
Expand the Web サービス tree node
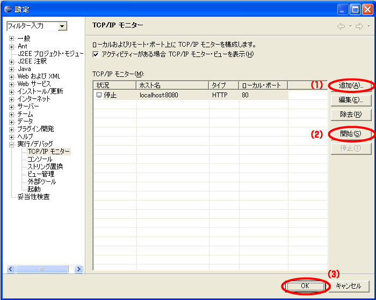click(11, 84)
